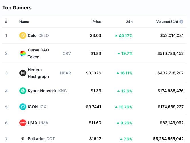This screenshot has height=143, width=190.
Task: Open the Curve DAO Token name link
Action: pyautogui.click(x=38, y=53)
